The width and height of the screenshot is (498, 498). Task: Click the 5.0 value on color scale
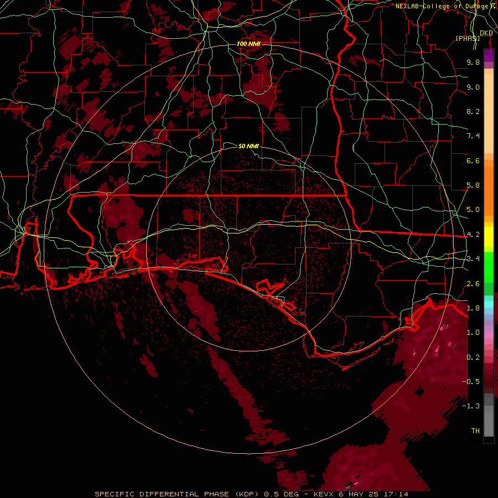pyautogui.click(x=473, y=210)
